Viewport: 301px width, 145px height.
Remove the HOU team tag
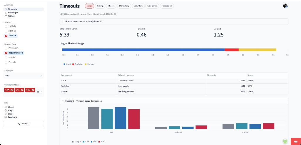pos(33,90)
